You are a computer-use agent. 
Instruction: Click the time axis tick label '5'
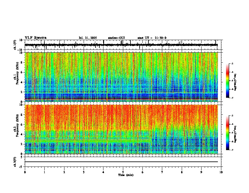pos(123,172)
